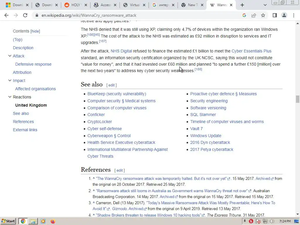Reload the page with the refresh icon
This screenshot has height=225, width=300.
click(25, 15)
